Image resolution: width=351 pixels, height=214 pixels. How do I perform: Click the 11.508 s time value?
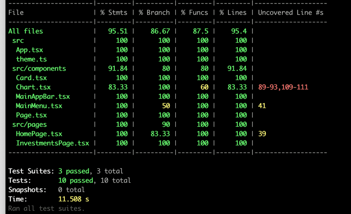[x=74, y=199]
